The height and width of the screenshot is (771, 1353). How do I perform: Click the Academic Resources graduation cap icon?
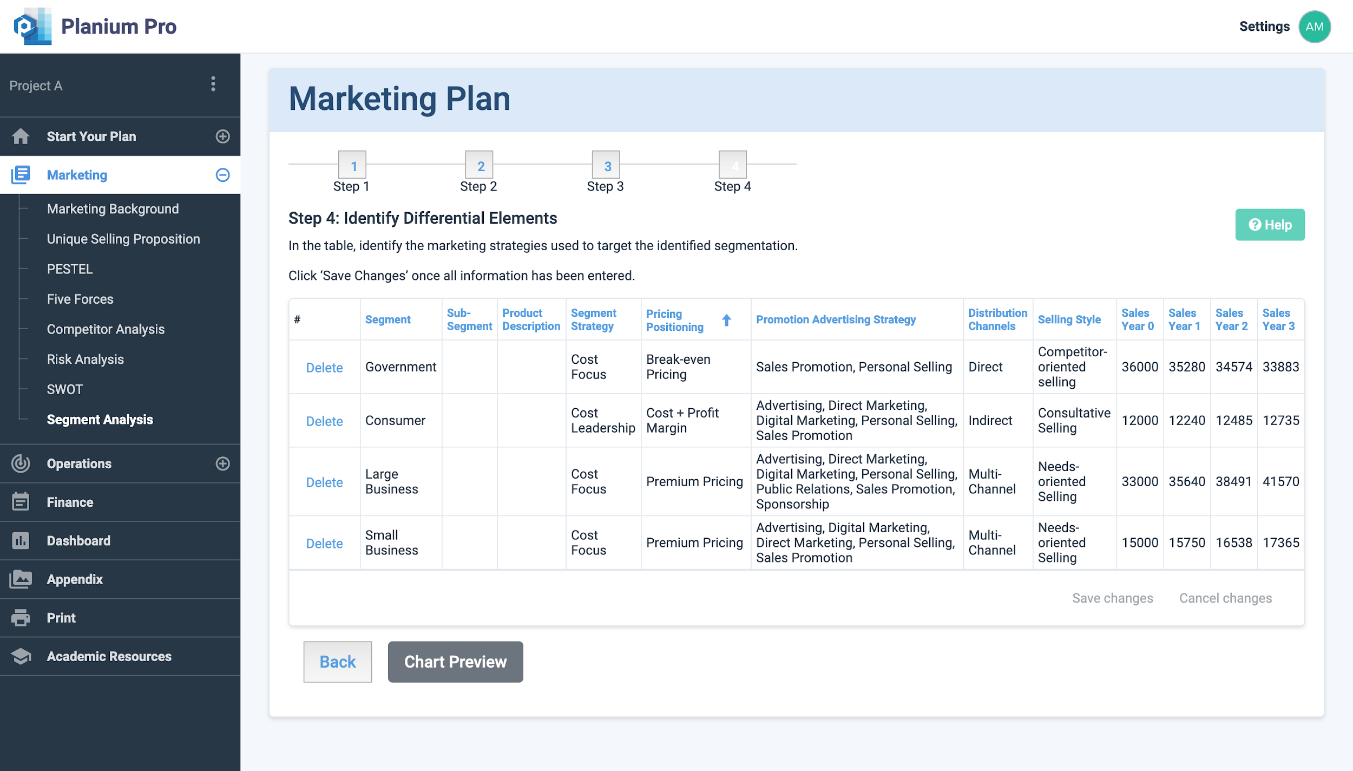[21, 656]
